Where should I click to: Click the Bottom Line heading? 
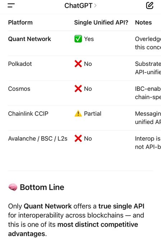click(x=42, y=187)
